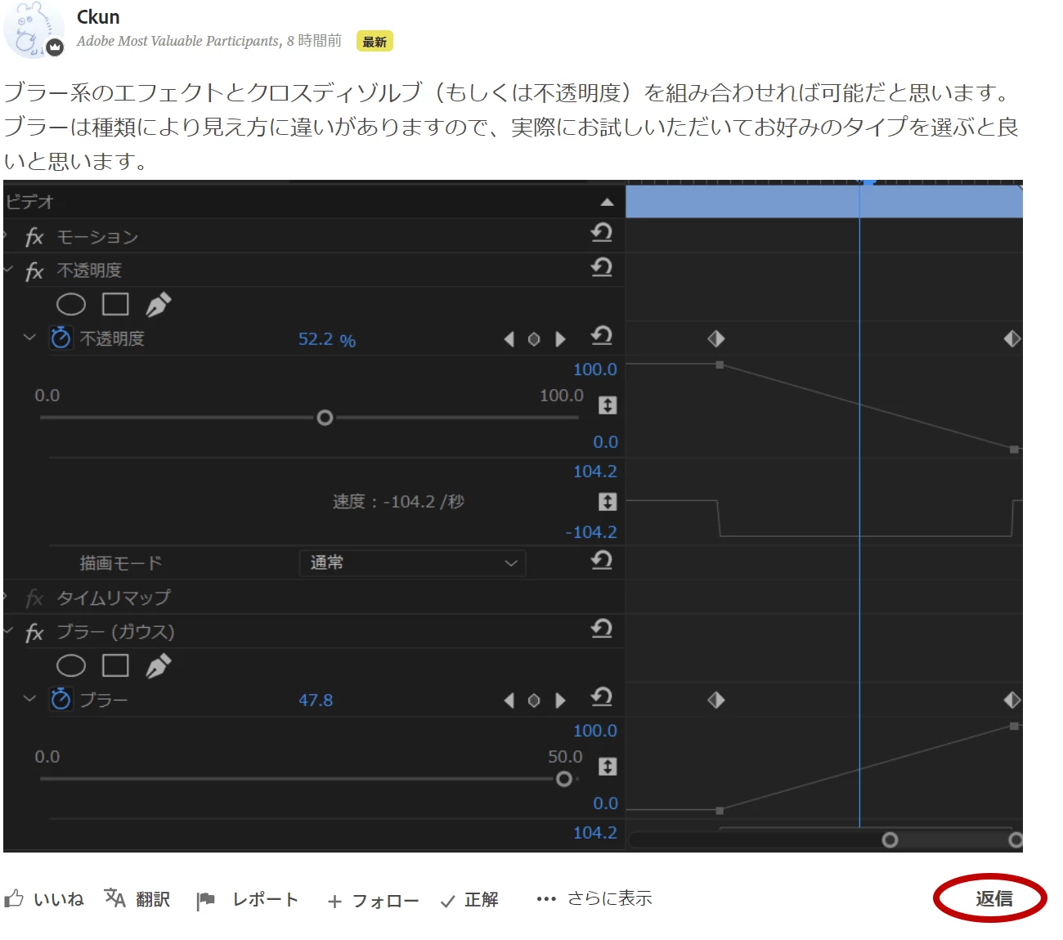
Task: Collapse the 不透明度 parameter graph
Action: coord(30,337)
